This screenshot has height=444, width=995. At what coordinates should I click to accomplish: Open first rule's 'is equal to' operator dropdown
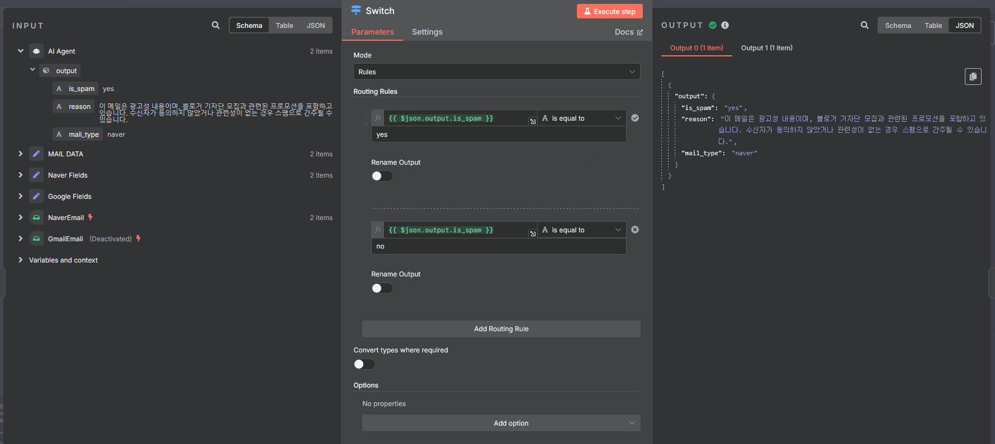pyautogui.click(x=581, y=118)
